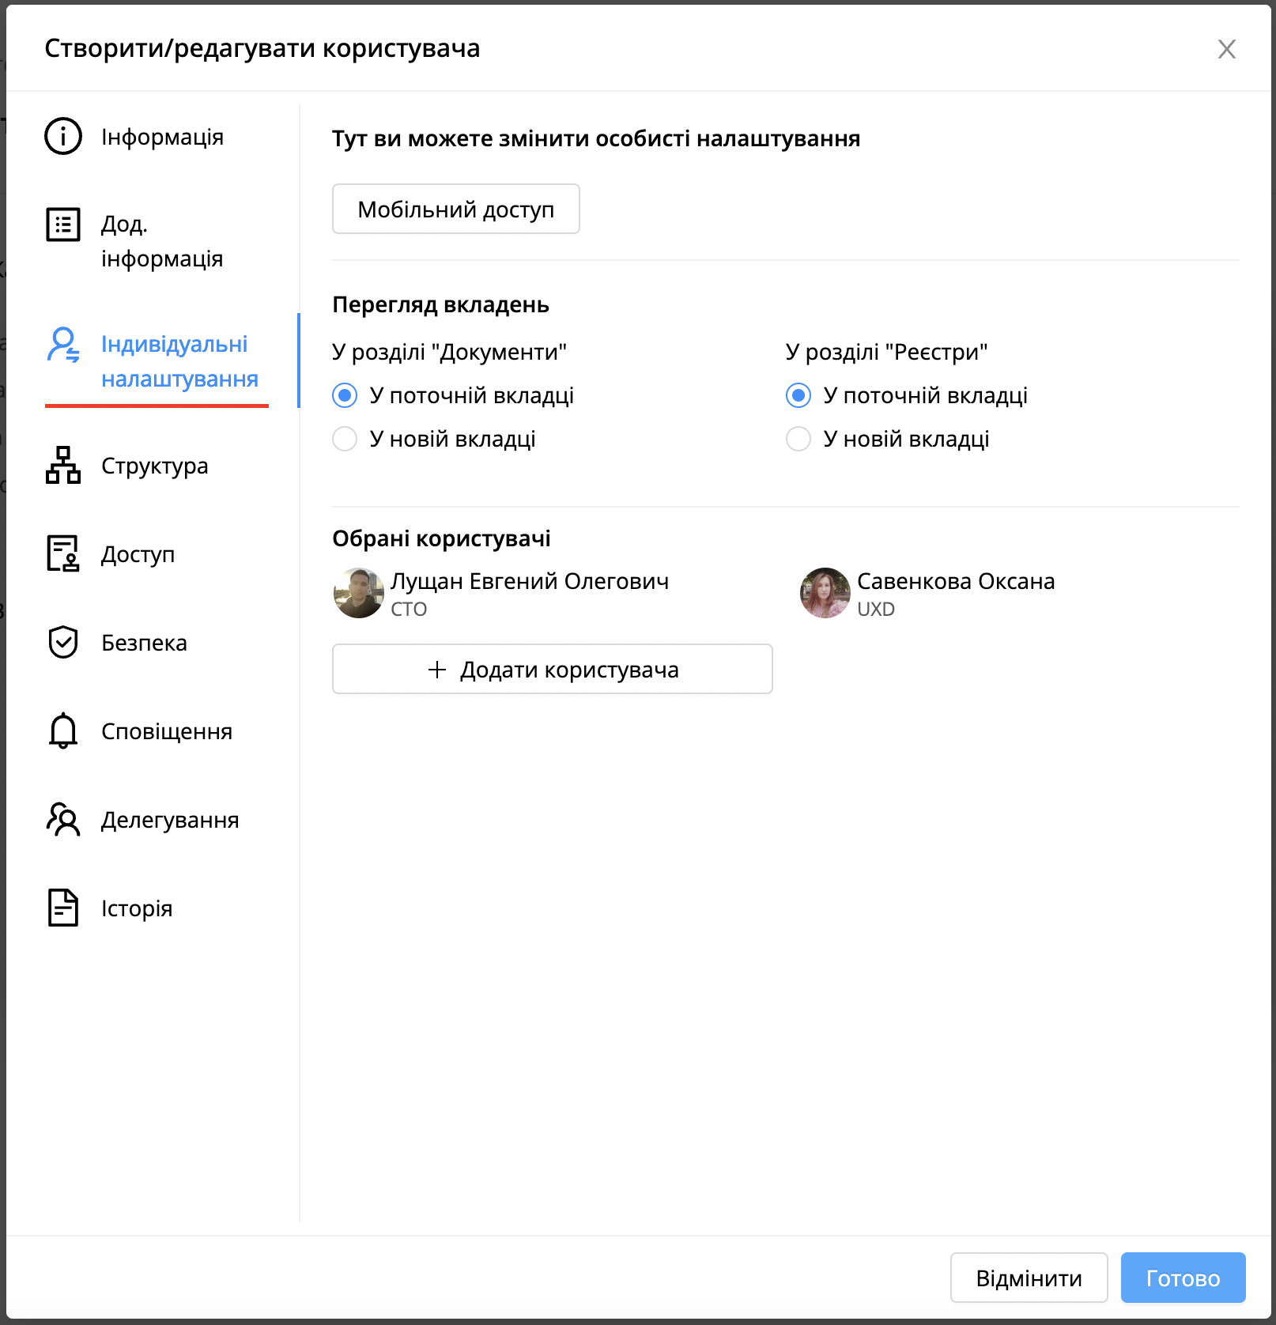The image size is (1276, 1325).
Task: Open the Security shield icon
Action: 63,642
